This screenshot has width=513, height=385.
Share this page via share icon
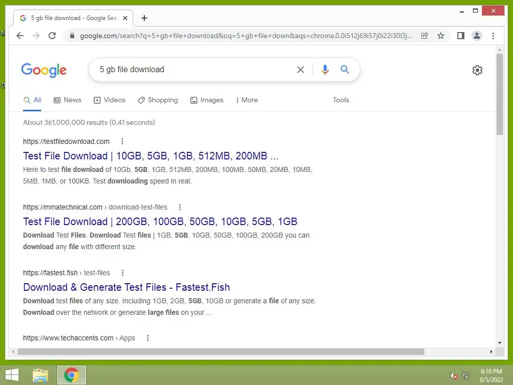point(425,36)
